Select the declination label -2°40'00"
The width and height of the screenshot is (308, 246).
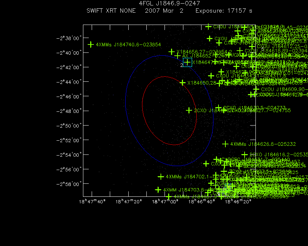pyautogui.click(x=69, y=53)
